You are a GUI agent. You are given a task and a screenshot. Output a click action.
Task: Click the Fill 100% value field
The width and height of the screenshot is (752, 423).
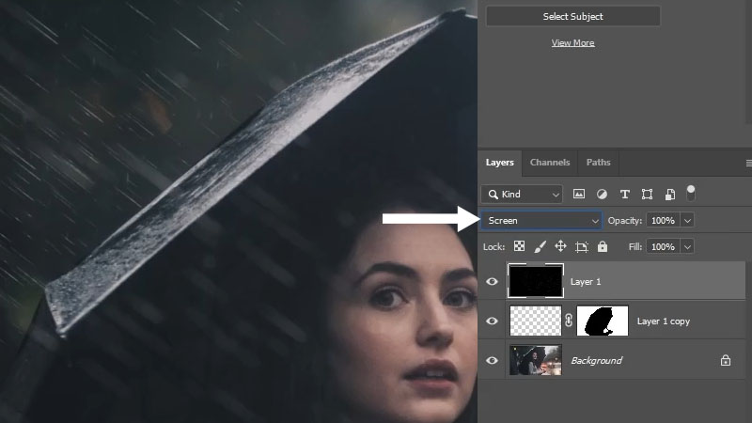(x=663, y=246)
